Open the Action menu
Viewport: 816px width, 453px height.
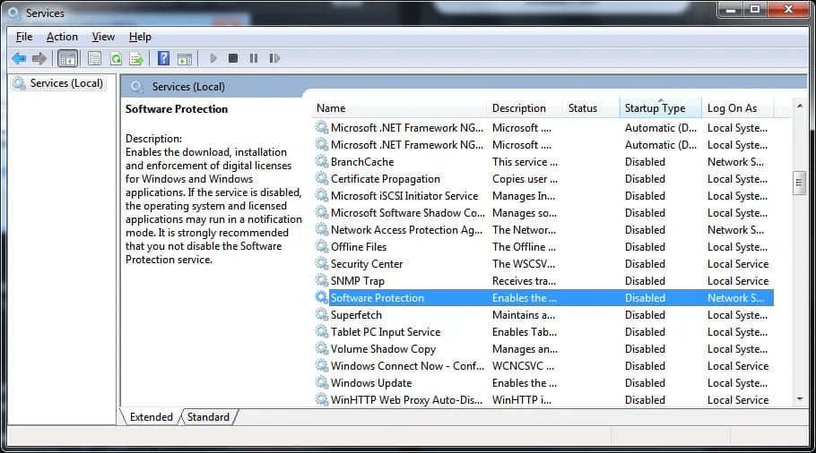62,37
